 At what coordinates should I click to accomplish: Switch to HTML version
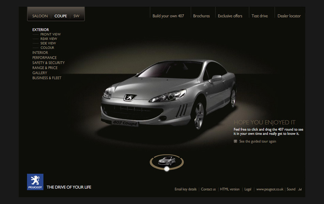[x=230, y=189]
